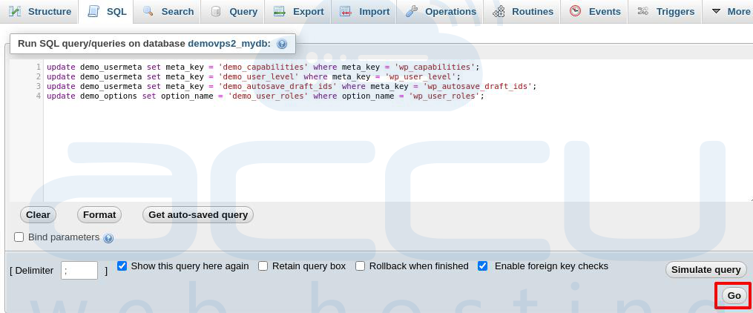Click the Operations wrench icon
Screen dimensions: 753x313
411,11
